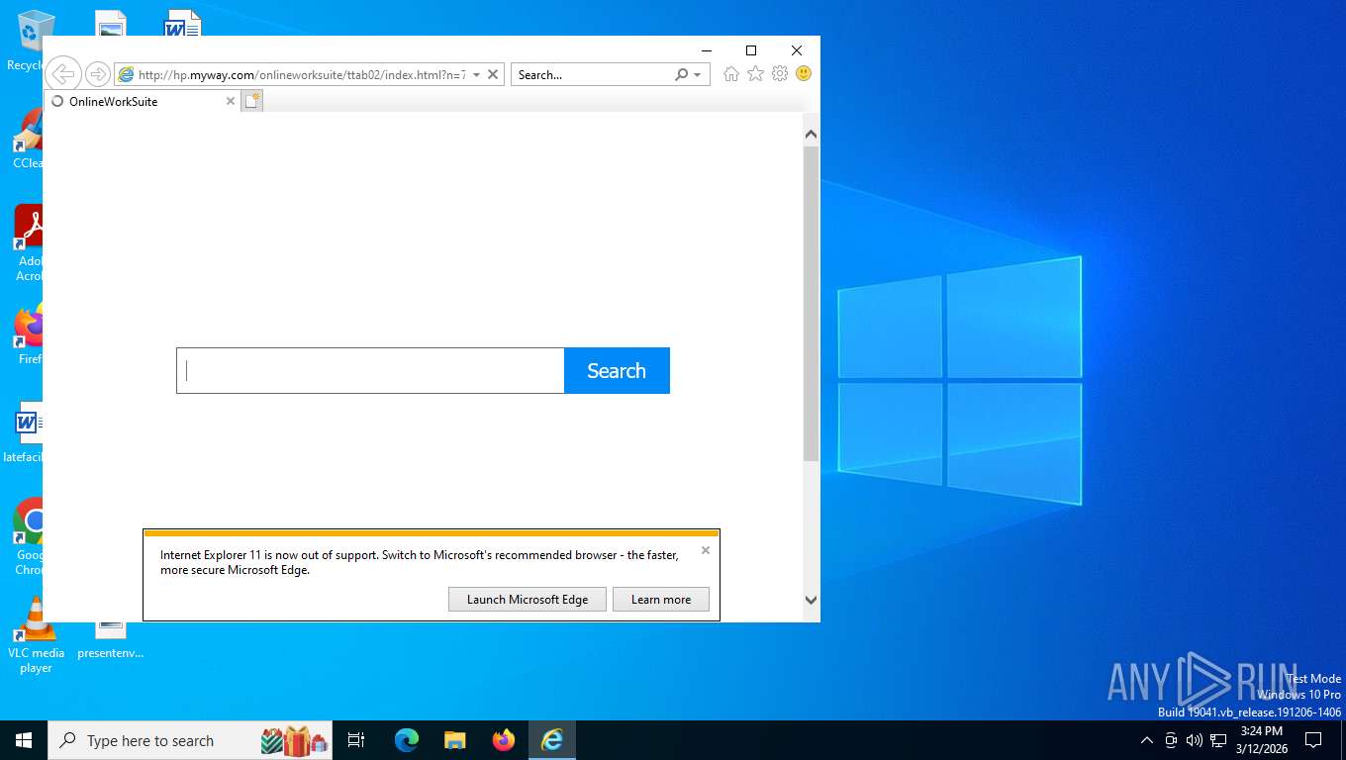Open Favorites star icon
1346x760 pixels.
point(755,74)
